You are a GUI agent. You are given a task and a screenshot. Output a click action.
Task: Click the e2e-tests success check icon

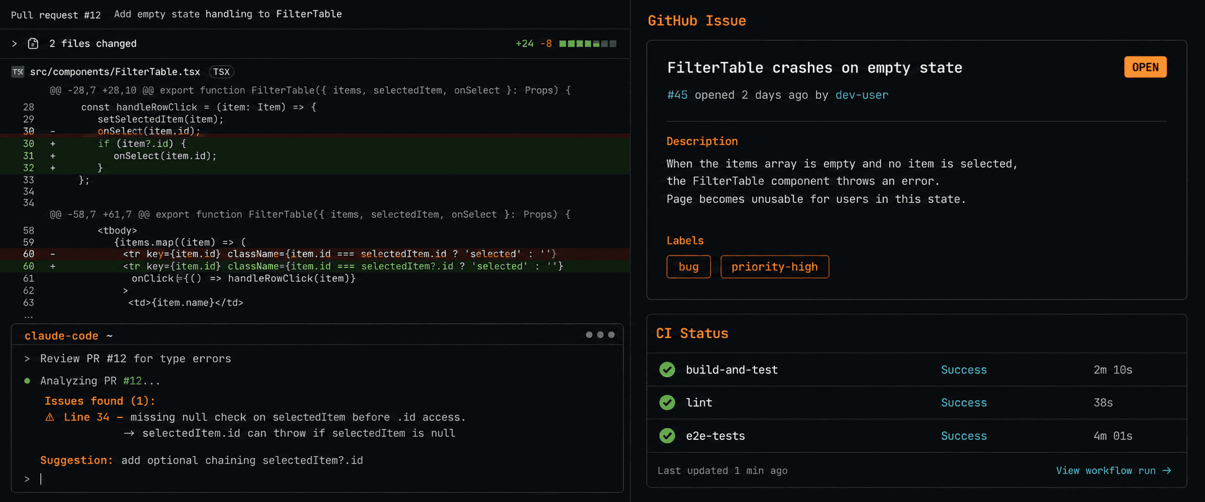[x=668, y=436]
